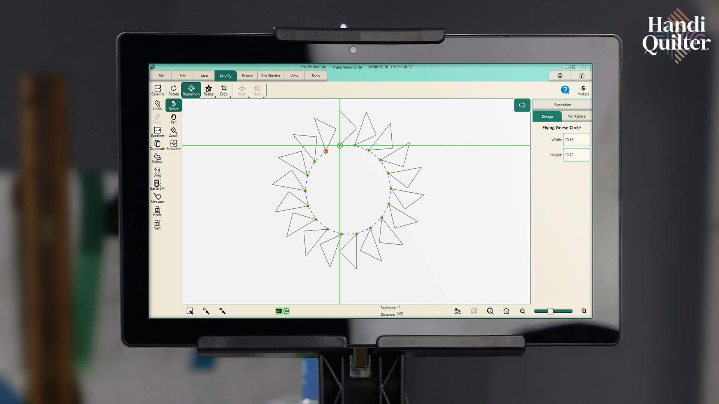Screen dimensions: 719x404
Task: Toggle the Vert lock
Action: (157, 224)
